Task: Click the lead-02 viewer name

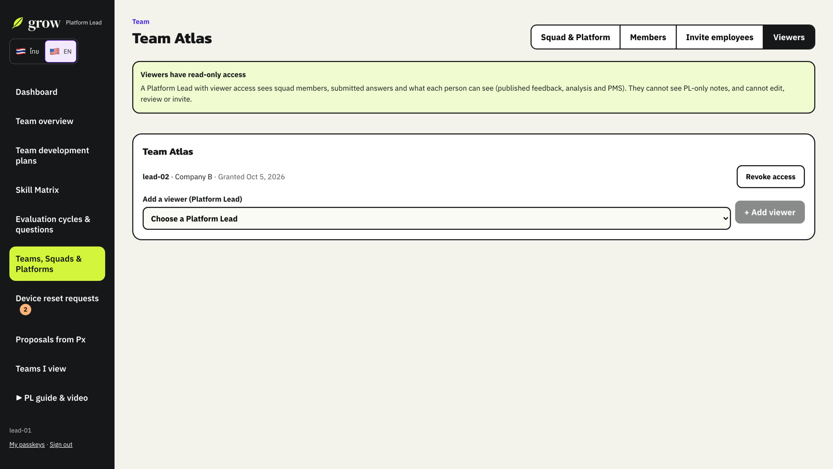Action: coord(156,177)
